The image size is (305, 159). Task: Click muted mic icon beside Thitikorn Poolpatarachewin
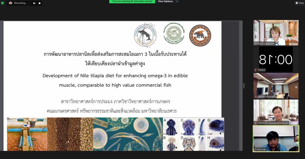pos(256,123)
